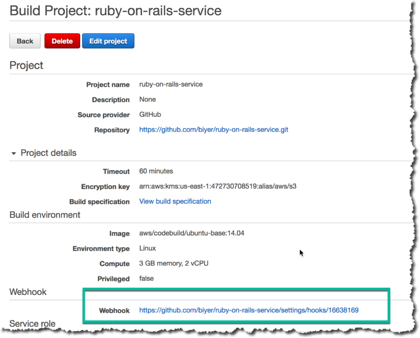Click the Build environment section heading

coord(45,215)
